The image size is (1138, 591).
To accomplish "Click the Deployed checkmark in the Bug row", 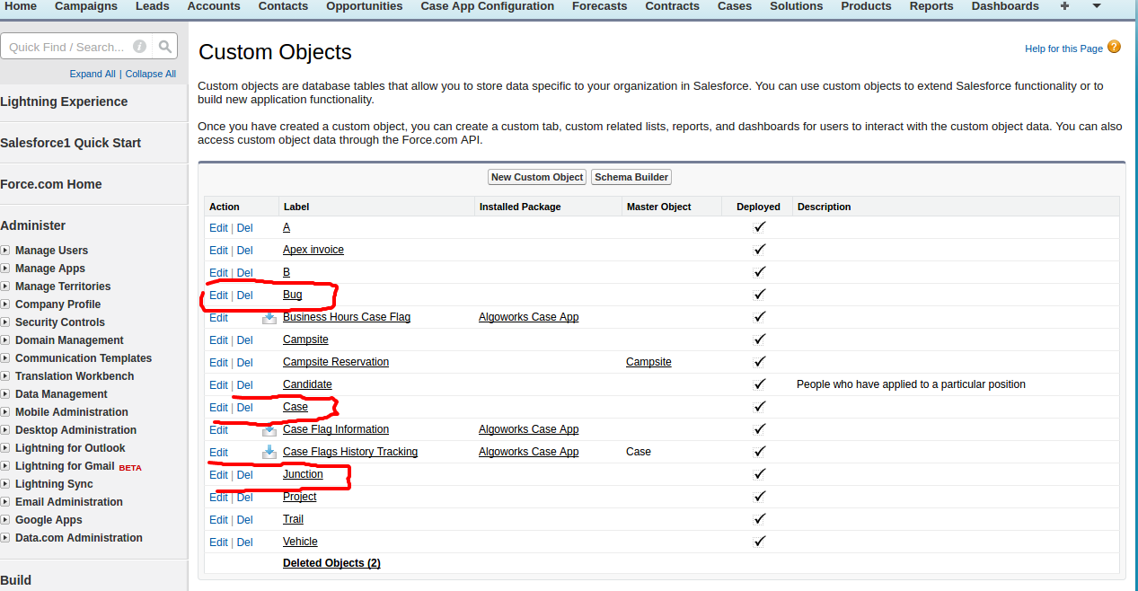I will [x=759, y=294].
